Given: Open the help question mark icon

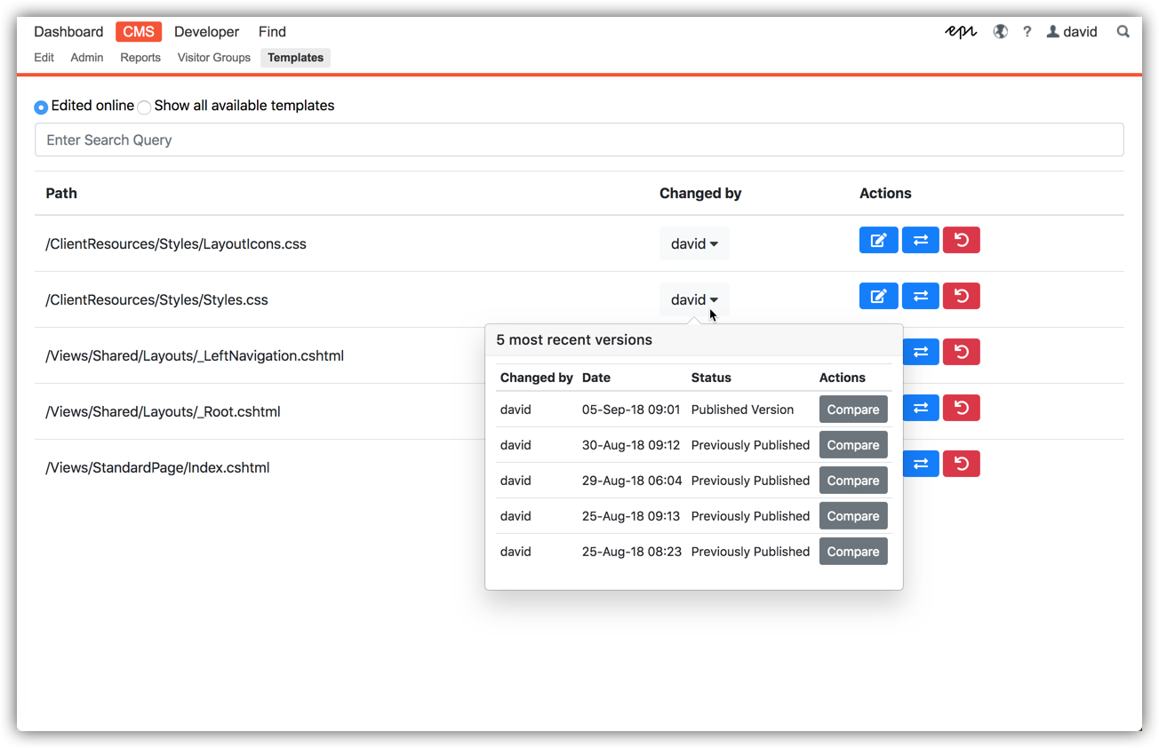Looking at the screenshot, I should tap(1027, 32).
